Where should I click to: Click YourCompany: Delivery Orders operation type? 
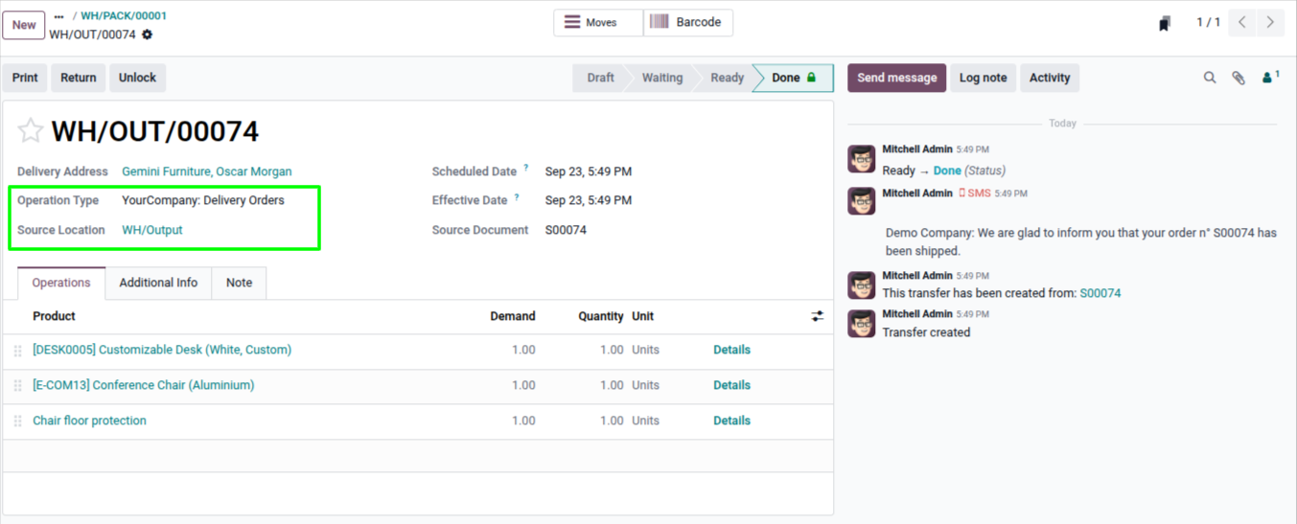203,200
